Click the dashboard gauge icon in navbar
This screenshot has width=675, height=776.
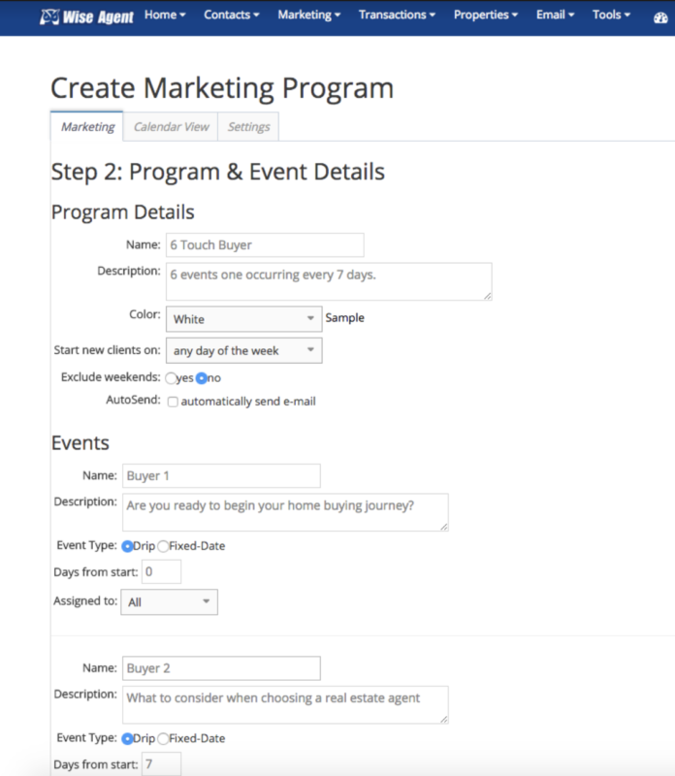pyautogui.click(x=661, y=16)
